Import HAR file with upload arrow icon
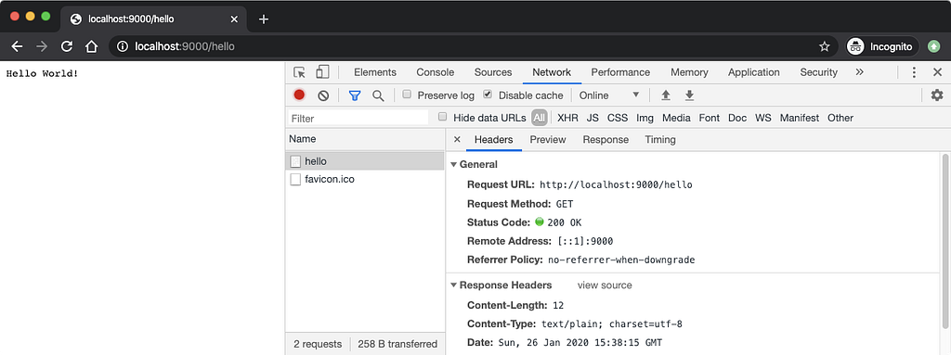This screenshot has height=355, width=951. [665, 95]
